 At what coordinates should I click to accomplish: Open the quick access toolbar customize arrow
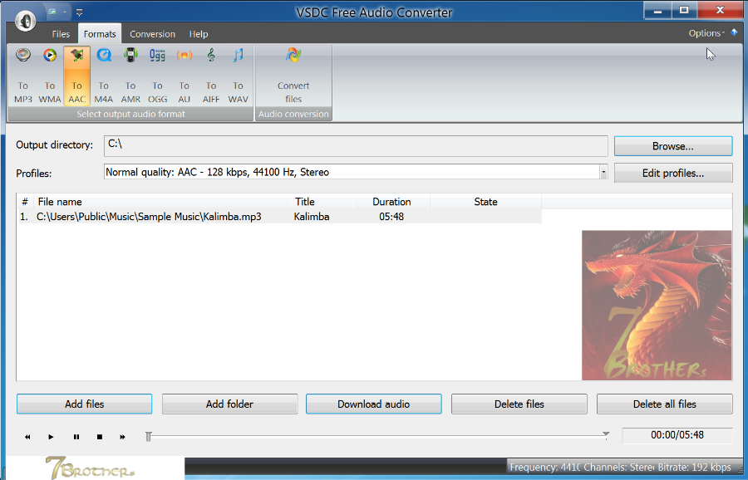79,12
